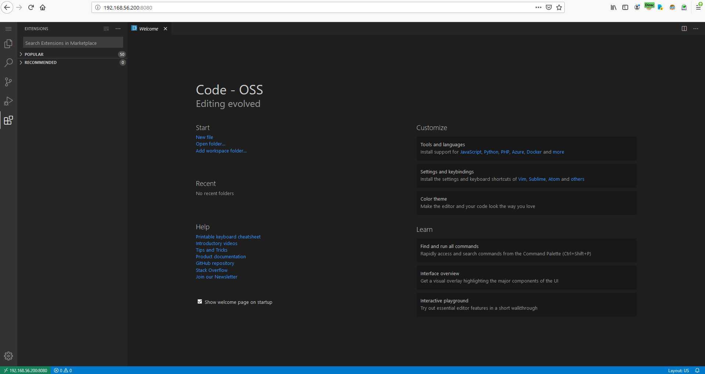The height and width of the screenshot is (374, 705).
Task: Install Vim keybindings link
Action: click(522, 179)
